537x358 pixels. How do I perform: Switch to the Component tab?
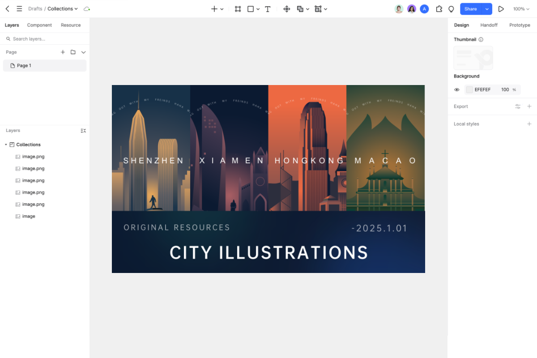click(39, 25)
